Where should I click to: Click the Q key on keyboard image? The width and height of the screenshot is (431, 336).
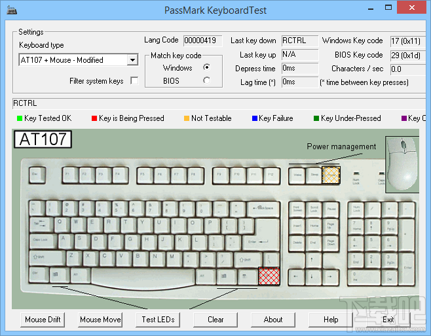pyautogui.click(x=62, y=224)
